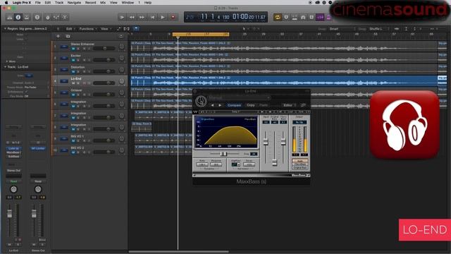Image resolution: width=451 pixels, height=254 pixels.
Task: Click next preset arrow in plugin header
Action: pyautogui.click(x=220, y=105)
